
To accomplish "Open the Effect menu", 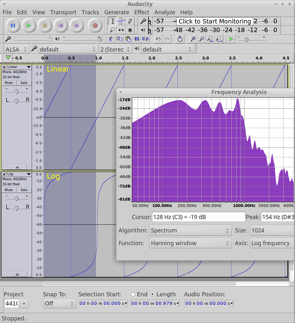I will 142,12.
